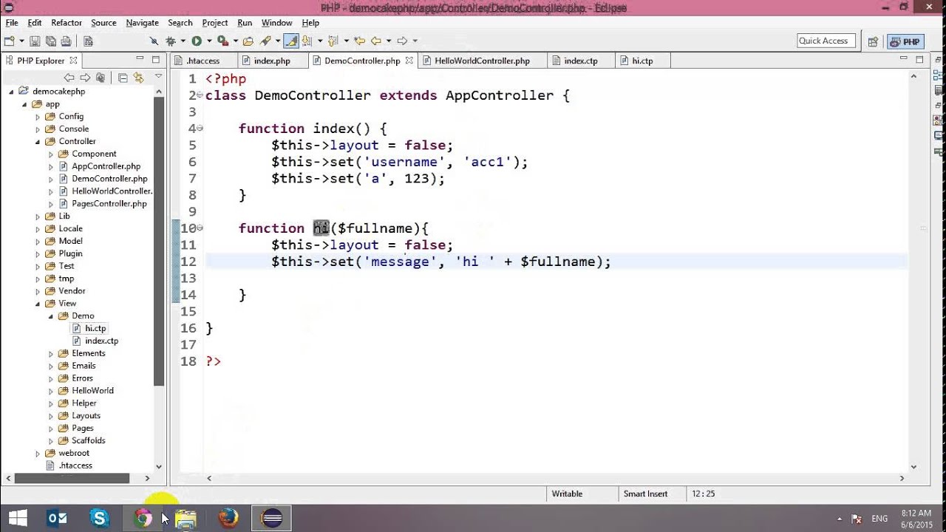
Task: Click Next Annotation toolbar icon
Action: tap(307, 41)
